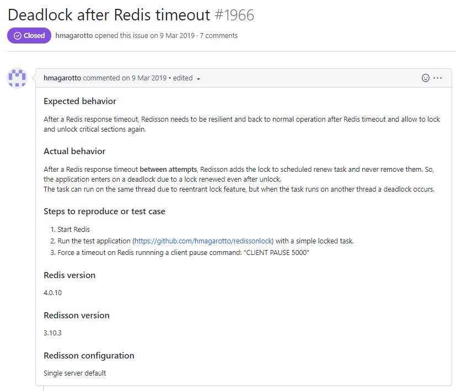Click the issue number #1966
The height and width of the screenshot is (391, 456).
(x=234, y=14)
